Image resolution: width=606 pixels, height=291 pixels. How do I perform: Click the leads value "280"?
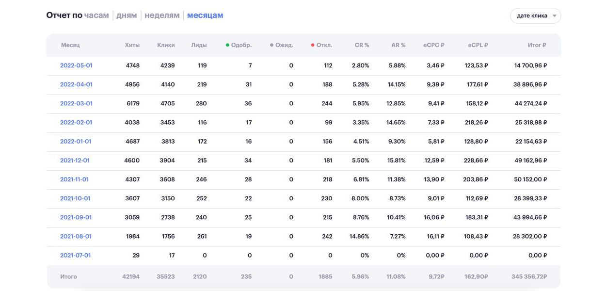pyautogui.click(x=202, y=103)
